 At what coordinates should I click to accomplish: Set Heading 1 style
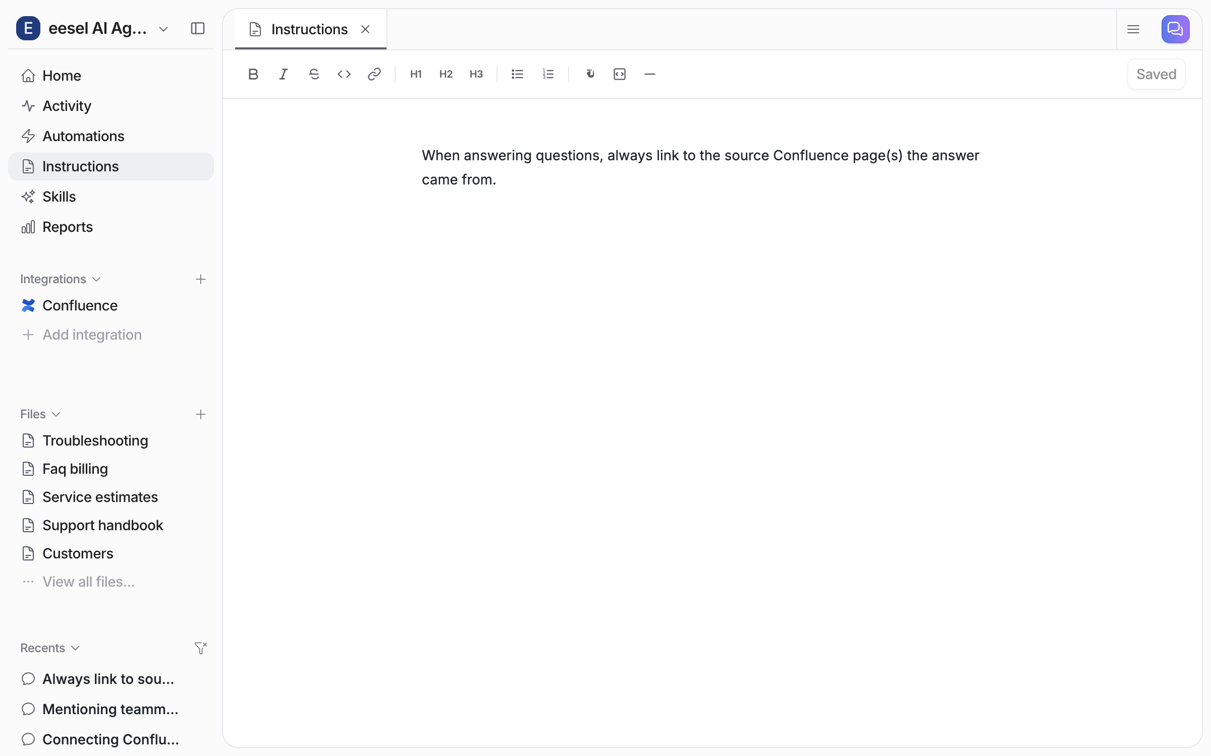pos(416,74)
